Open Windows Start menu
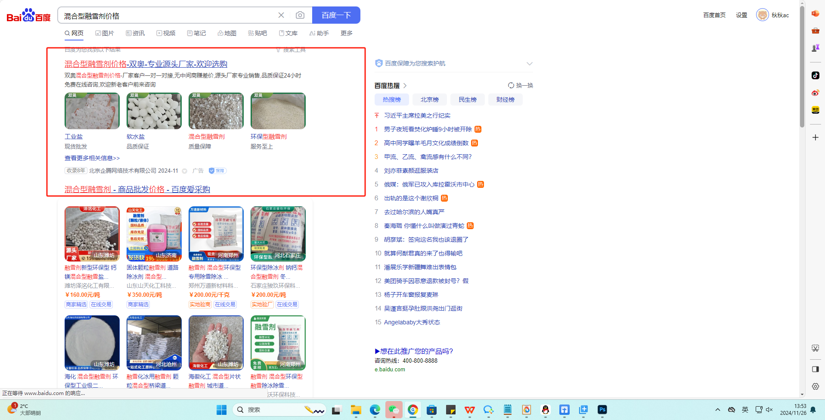This screenshot has width=825, height=420. 221,410
